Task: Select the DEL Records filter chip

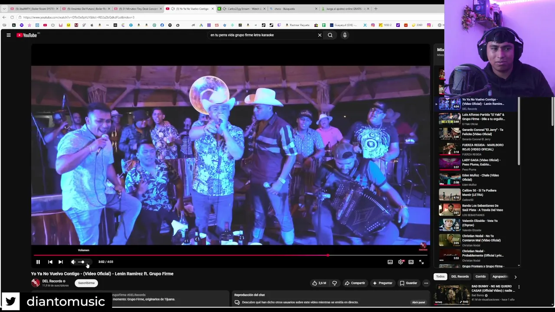Action: click(x=460, y=276)
